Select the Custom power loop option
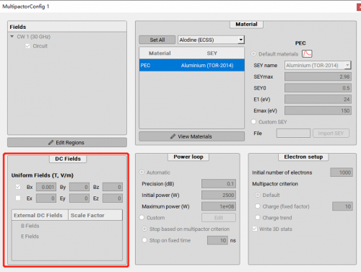361x272 pixels. (x=142, y=217)
